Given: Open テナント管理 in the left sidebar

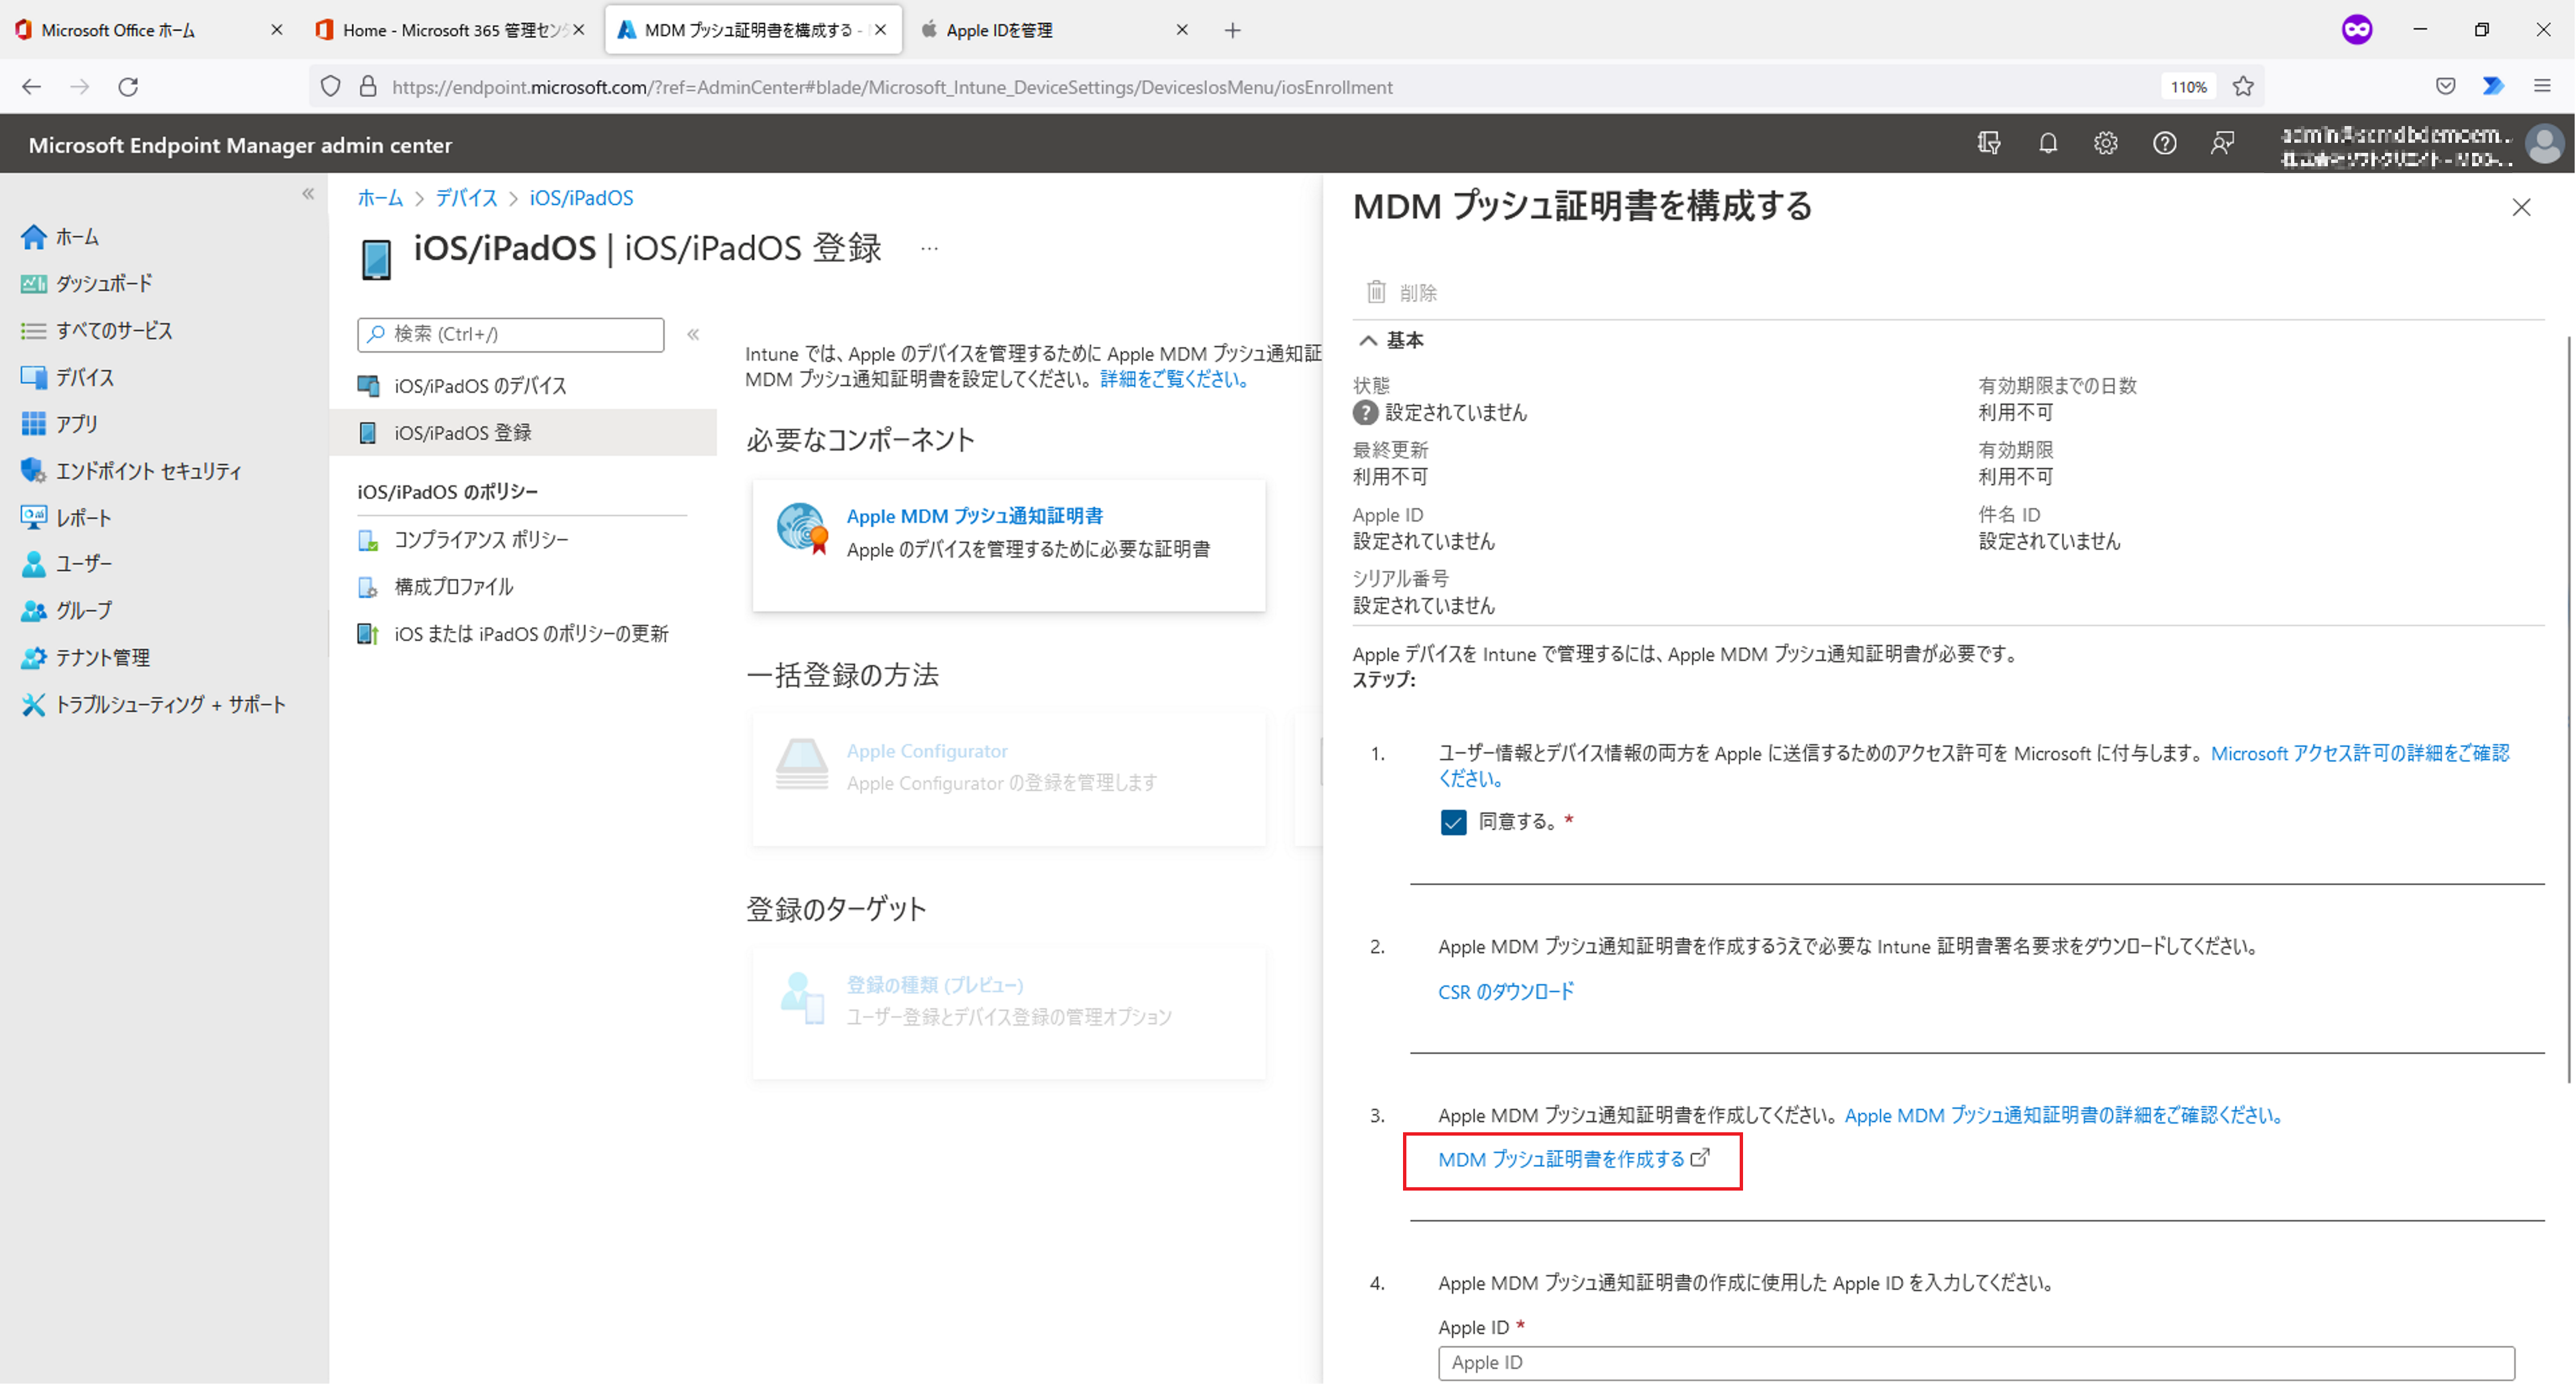Looking at the screenshot, I should pos(85,658).
